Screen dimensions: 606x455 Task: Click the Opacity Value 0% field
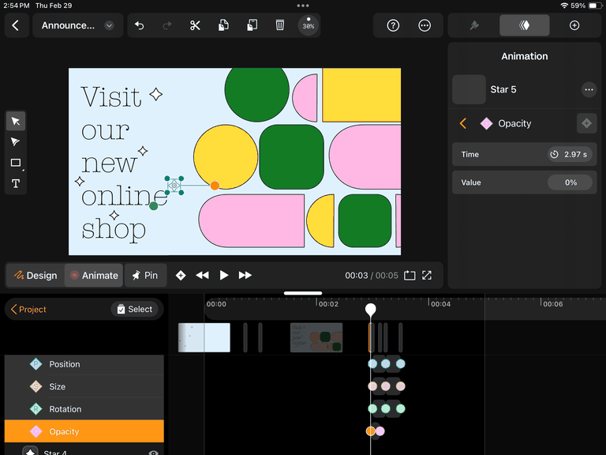570,182
